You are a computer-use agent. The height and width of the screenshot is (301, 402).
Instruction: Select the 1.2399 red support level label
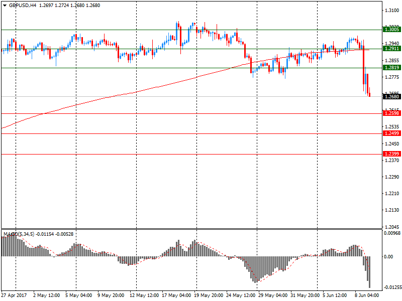click(392, 154)
